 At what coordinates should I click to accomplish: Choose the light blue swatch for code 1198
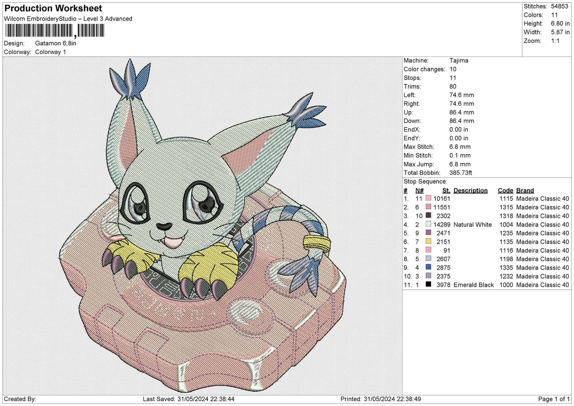point(428,259)
